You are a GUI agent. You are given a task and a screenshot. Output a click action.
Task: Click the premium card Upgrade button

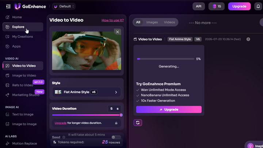[169, 109]
